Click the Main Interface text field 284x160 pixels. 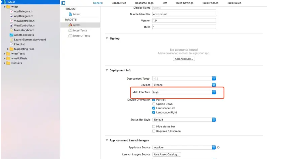click(182, 92)
